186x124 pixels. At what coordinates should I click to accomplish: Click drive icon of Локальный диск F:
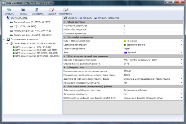tap(11, 35)
